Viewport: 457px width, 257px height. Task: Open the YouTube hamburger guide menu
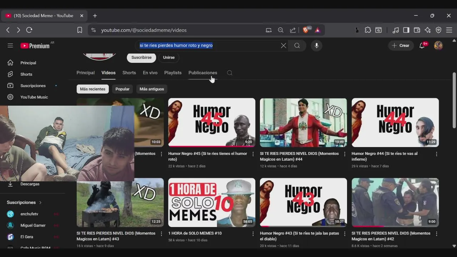point(10,45)
